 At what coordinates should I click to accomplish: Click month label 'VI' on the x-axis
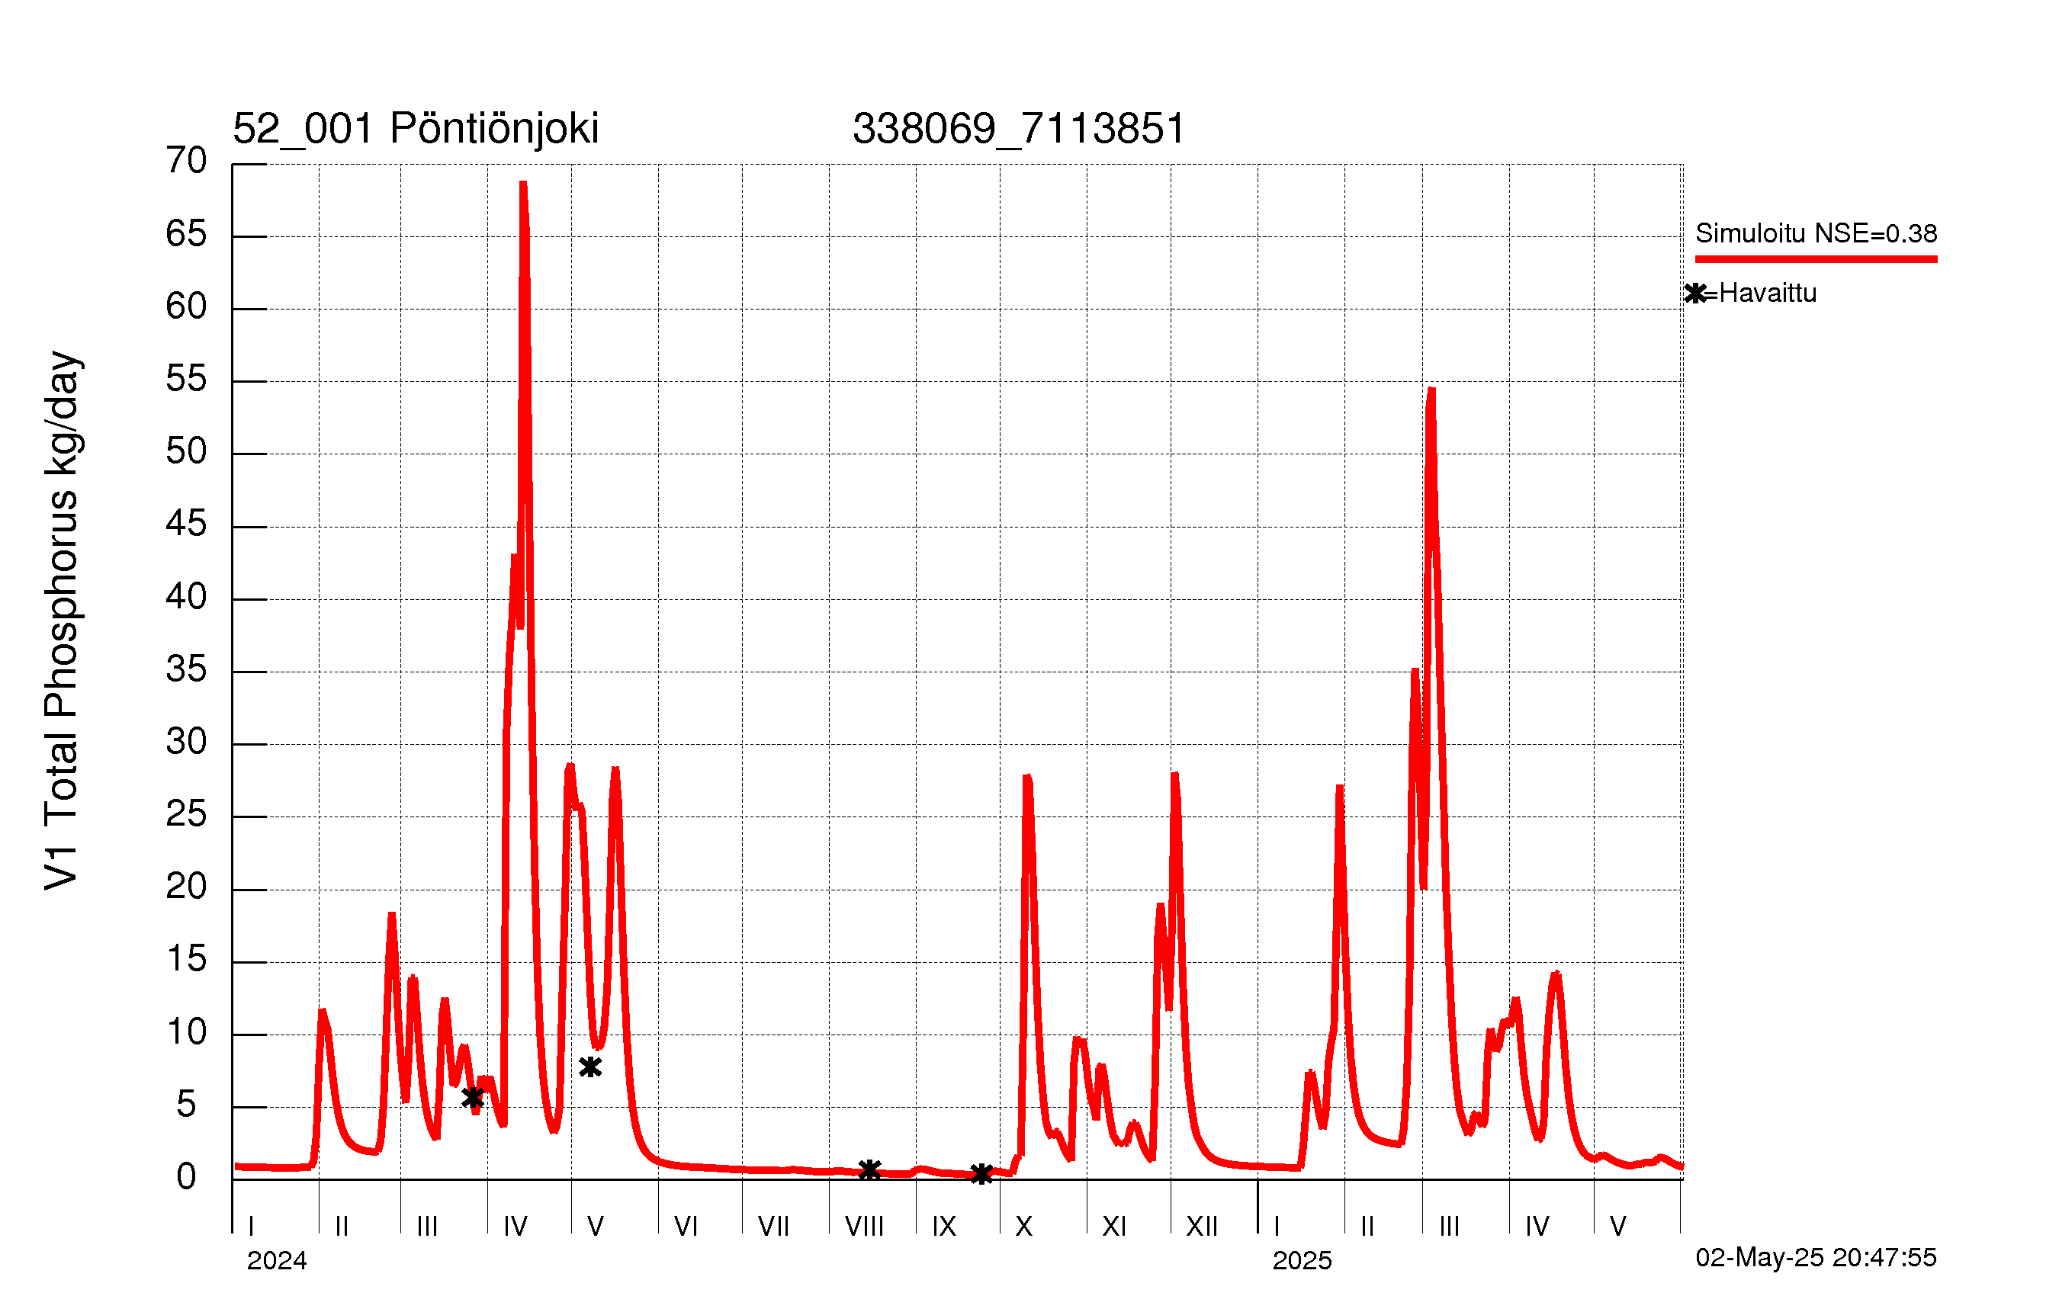[686, 1227]
